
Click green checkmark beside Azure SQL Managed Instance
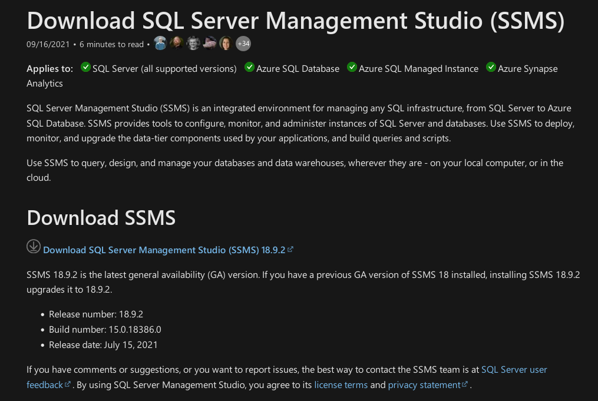point(352,67)
